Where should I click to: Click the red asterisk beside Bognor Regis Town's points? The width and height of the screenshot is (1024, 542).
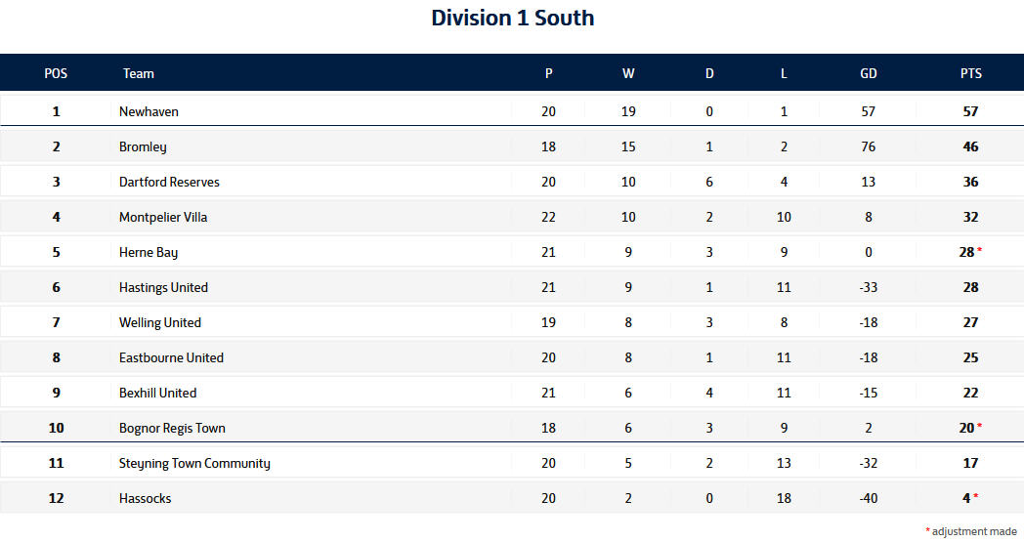[979, 427]
